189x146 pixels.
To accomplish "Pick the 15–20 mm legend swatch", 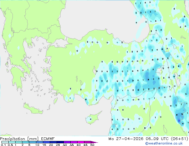I will 46,142.
